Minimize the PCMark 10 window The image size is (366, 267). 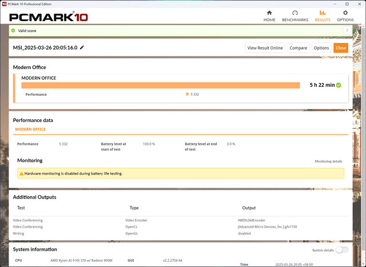pyautogui.click(x=335, y=4)
